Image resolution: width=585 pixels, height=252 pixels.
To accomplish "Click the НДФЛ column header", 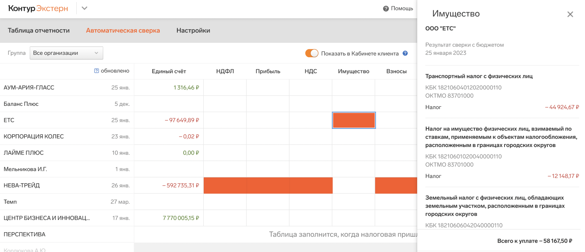I will [225, 71].
